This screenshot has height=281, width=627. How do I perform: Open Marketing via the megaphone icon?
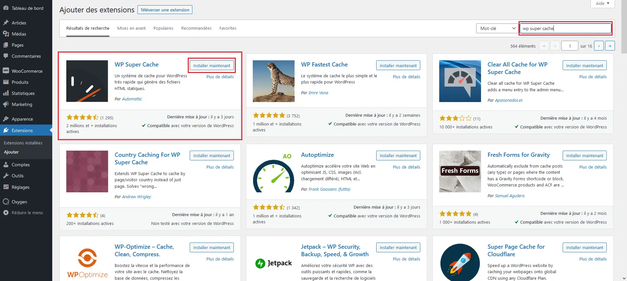[x=6, y=104]
